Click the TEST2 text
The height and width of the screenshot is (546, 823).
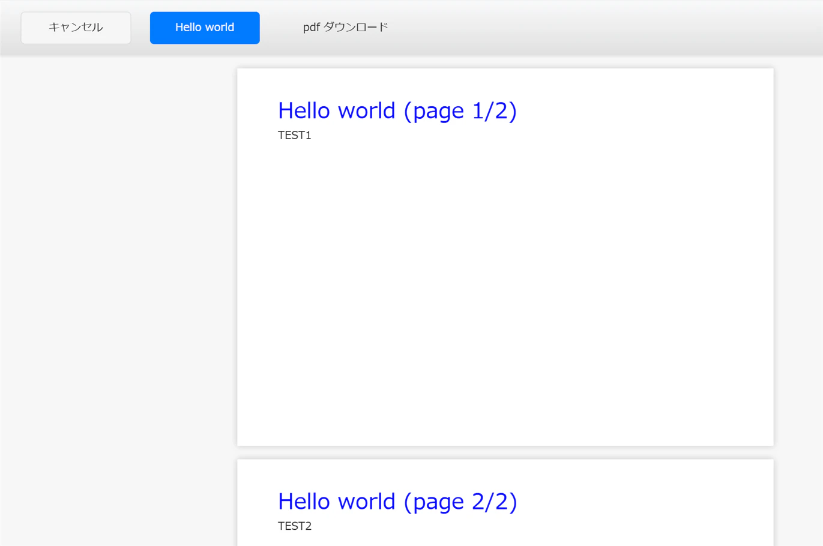(x=295, y=526)
